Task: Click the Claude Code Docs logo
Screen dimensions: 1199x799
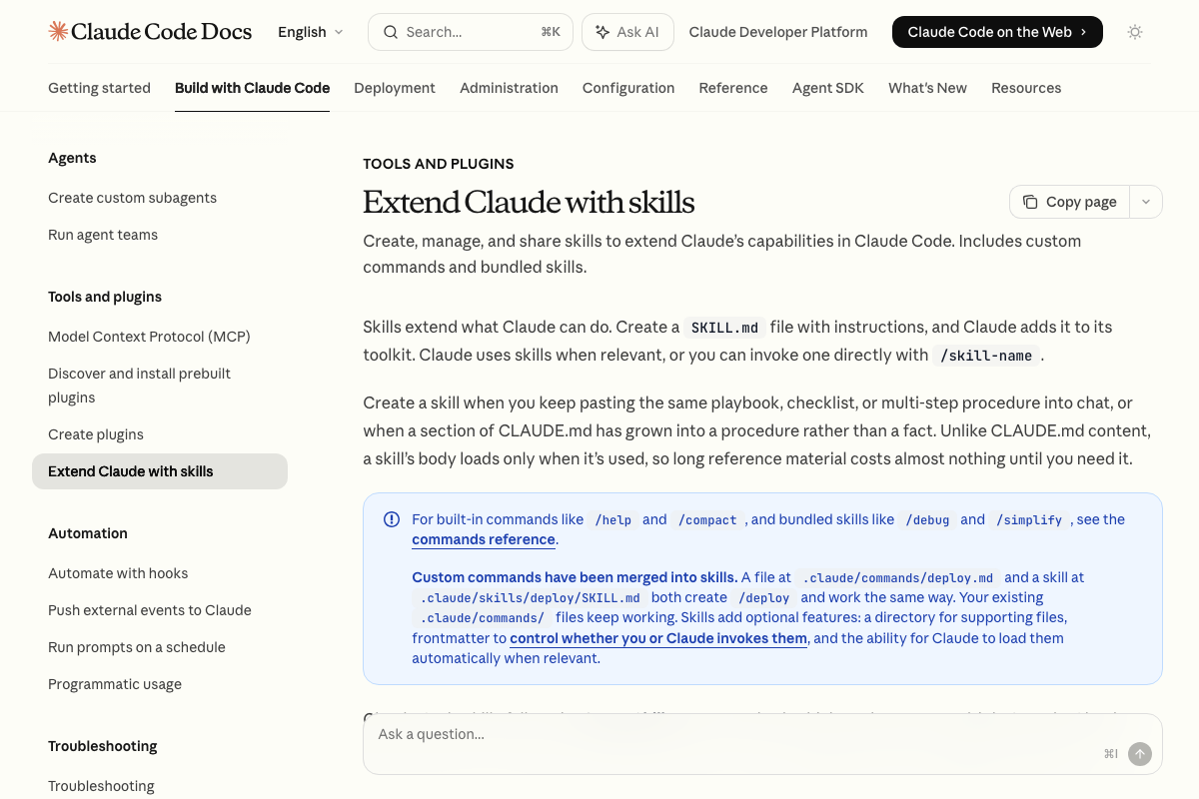Action: 150,31
